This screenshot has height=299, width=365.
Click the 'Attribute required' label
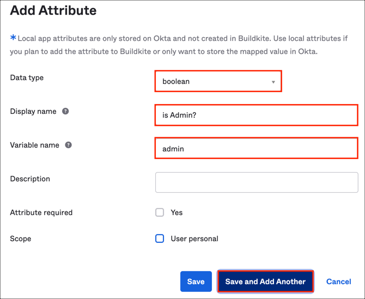coord(41,212)
